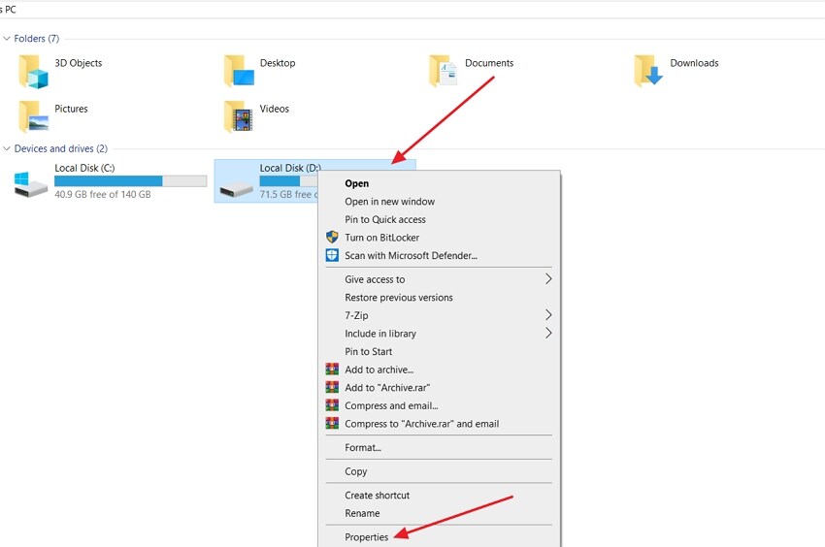This screenshot has height=547, width=825.
Task: Click the Downloads folder label
Action: click(x=694, y=63)
